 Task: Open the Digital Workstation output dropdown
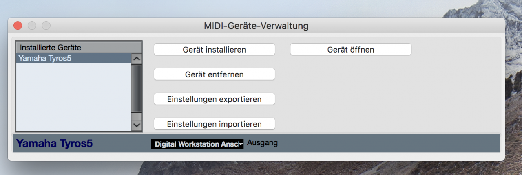[197, 144]
